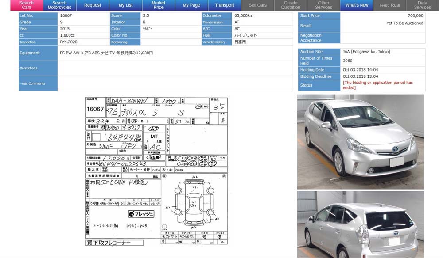Enlarge the handwritten auction sheet image
This screenshot has height=258, width=443.
tap(156, 171)
